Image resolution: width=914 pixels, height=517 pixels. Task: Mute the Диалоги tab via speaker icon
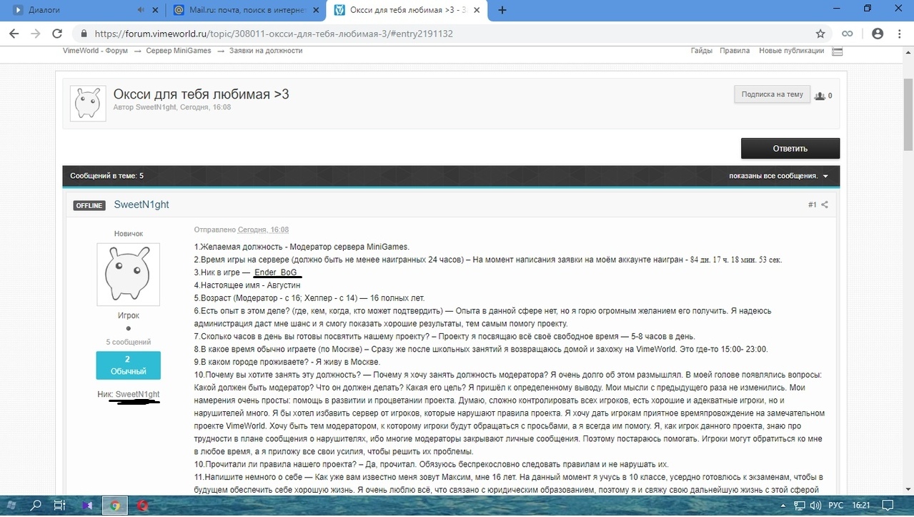[140, 10]
